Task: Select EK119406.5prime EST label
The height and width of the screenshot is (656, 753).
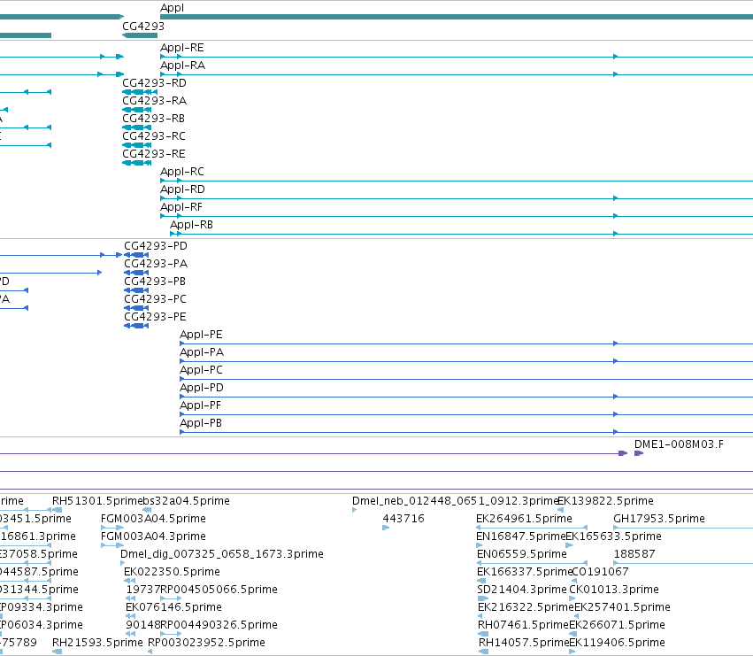Action: 617,643
